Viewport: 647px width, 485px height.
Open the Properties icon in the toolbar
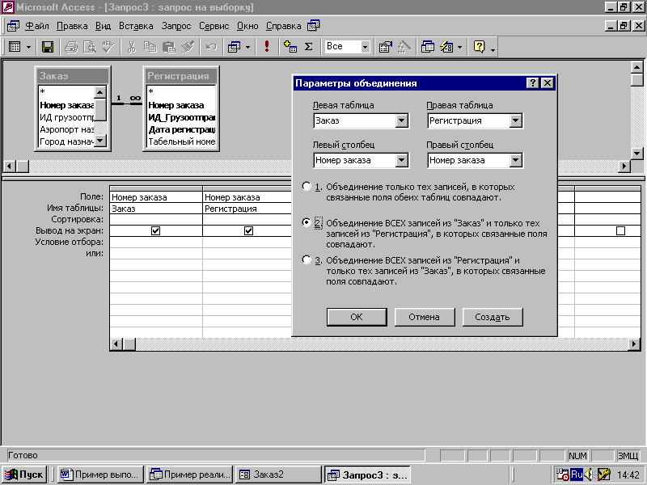point(386,47)
